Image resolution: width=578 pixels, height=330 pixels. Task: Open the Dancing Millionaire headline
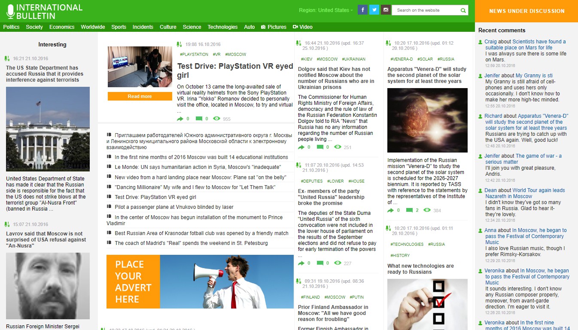[x=195, y=187]
